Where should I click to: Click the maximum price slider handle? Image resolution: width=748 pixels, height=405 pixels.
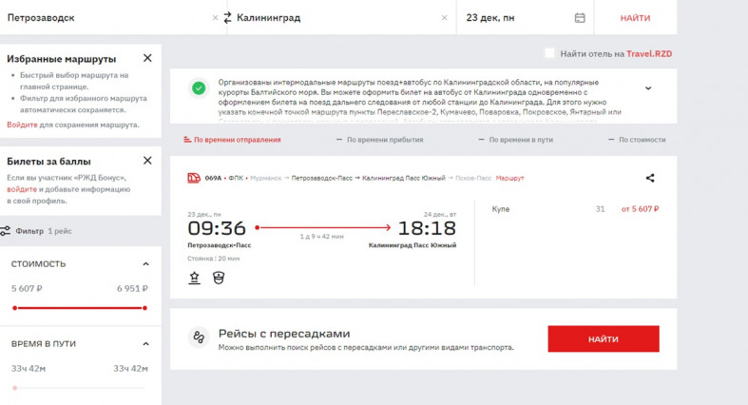pyautogui.click(x=145, y=308)
